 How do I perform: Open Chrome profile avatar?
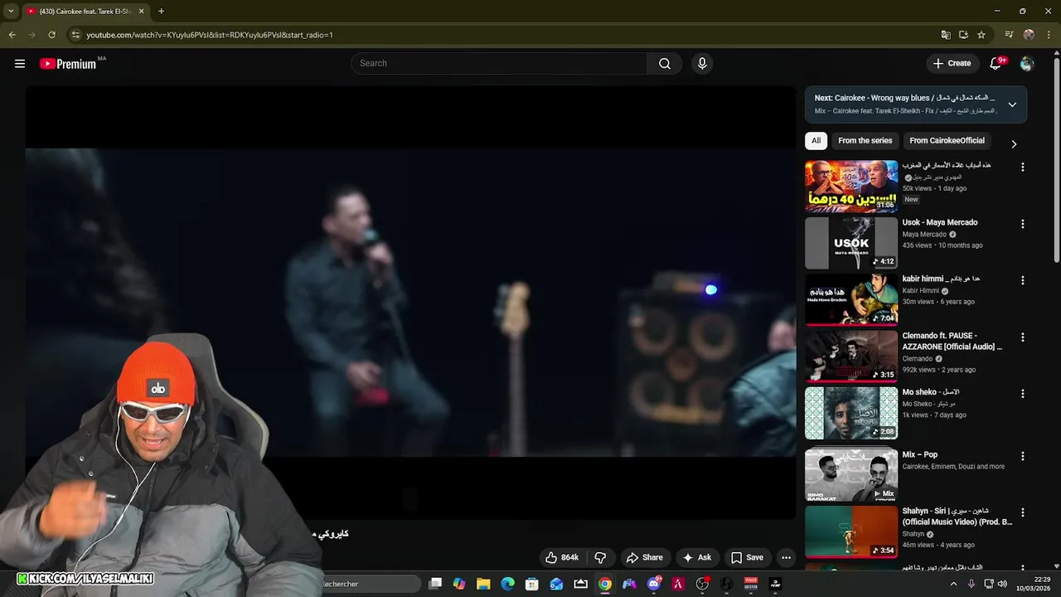click(x=1029, y=35)
